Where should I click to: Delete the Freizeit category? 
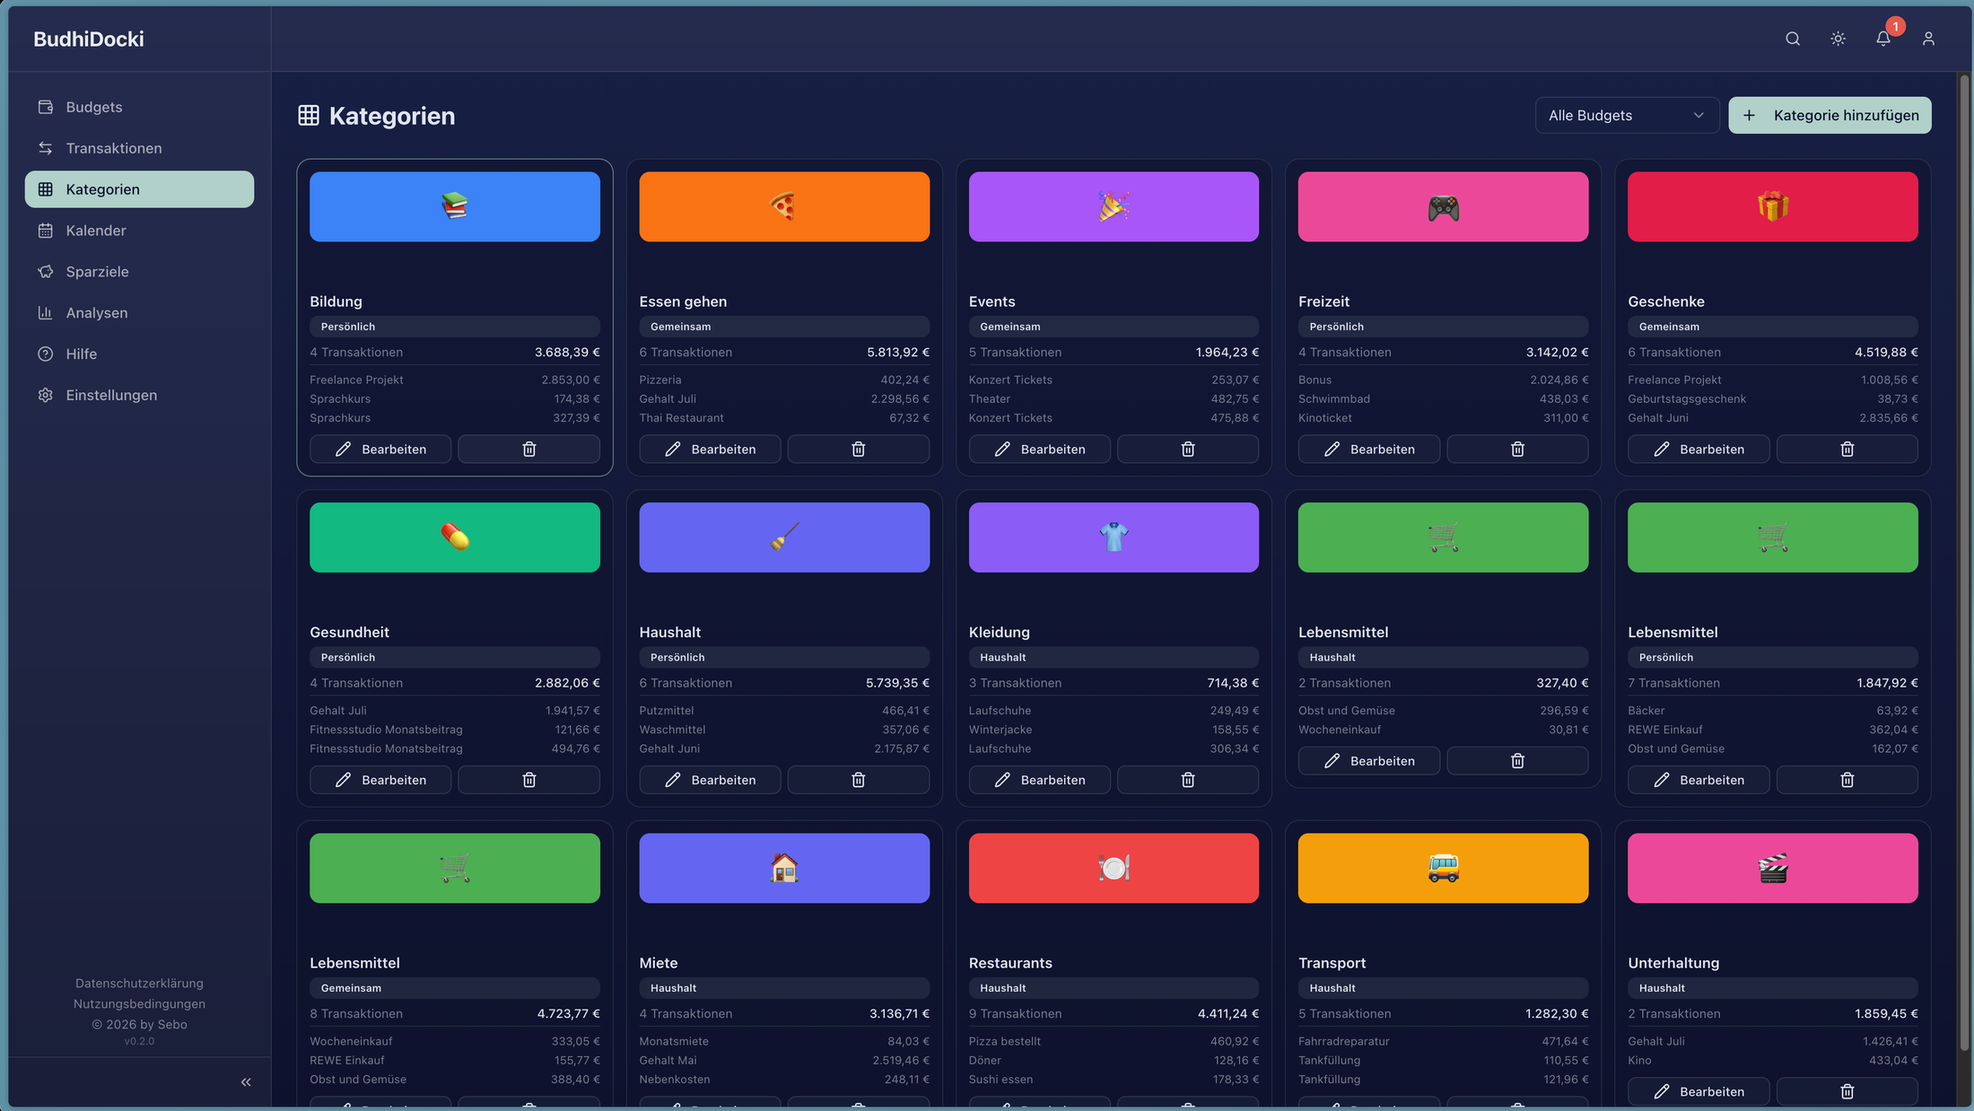click(x=1517, y=449)
